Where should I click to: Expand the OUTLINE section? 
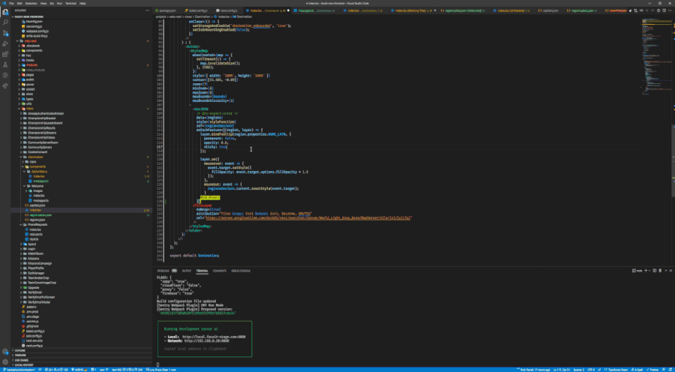coord(20,350)
